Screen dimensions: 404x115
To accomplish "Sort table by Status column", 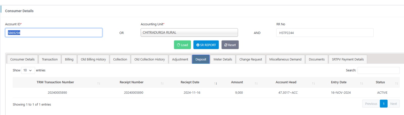I will coord(380,82).
